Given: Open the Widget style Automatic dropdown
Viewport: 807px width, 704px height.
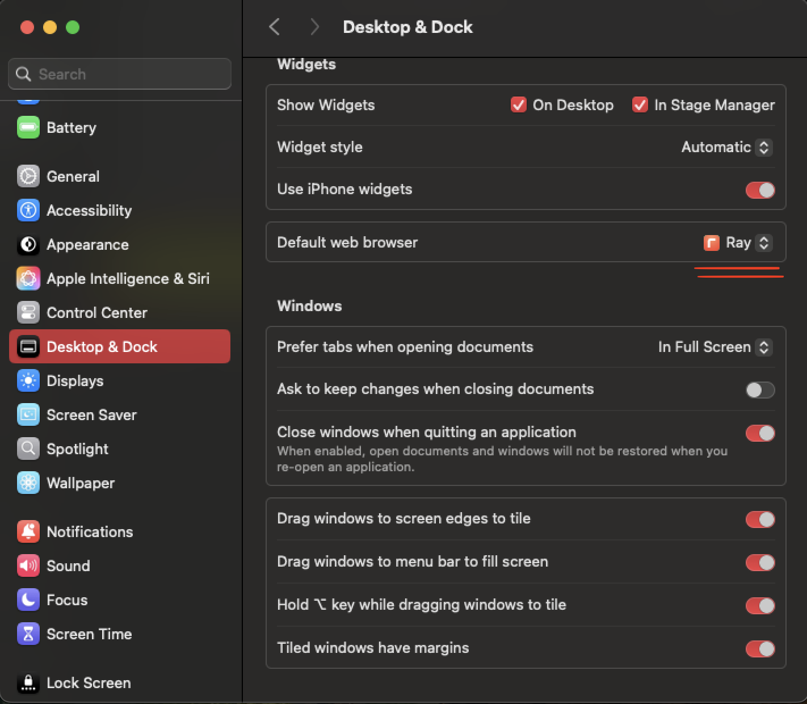Looking at the screenshot, I should pos(727,148).
